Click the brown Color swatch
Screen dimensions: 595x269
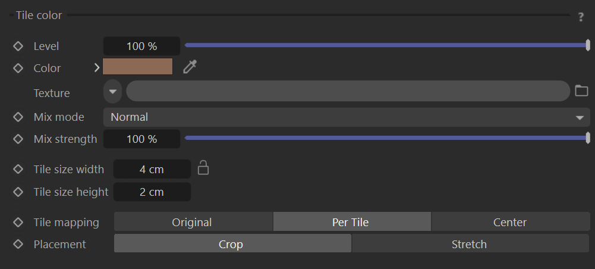pos(138,67)
